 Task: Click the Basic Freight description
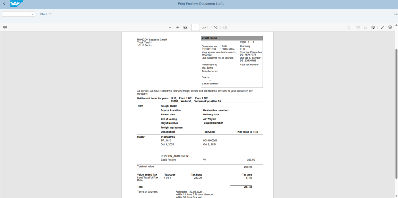(x=168, y=160)
